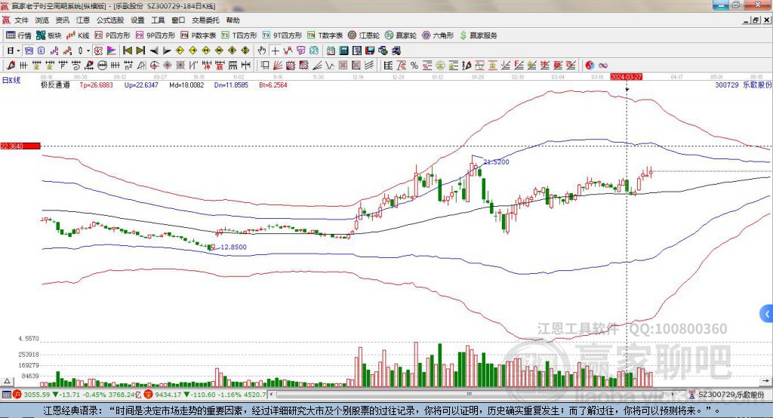This screenshot has height=418, width=773.
Task: Click the yin-yang taiji icon
Action: tap(590, 65)
